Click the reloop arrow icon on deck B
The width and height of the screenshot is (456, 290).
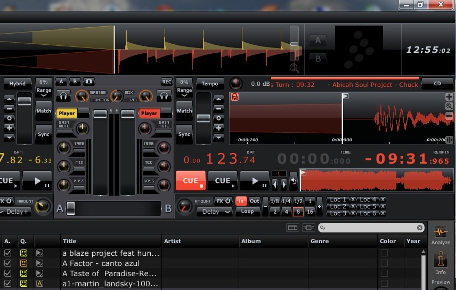point(294,181)
